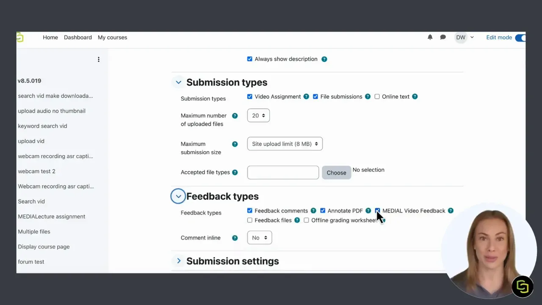Screen dimensions: 542x305
Task: Open the Dashboard menu item
Action: pos(78,37)
